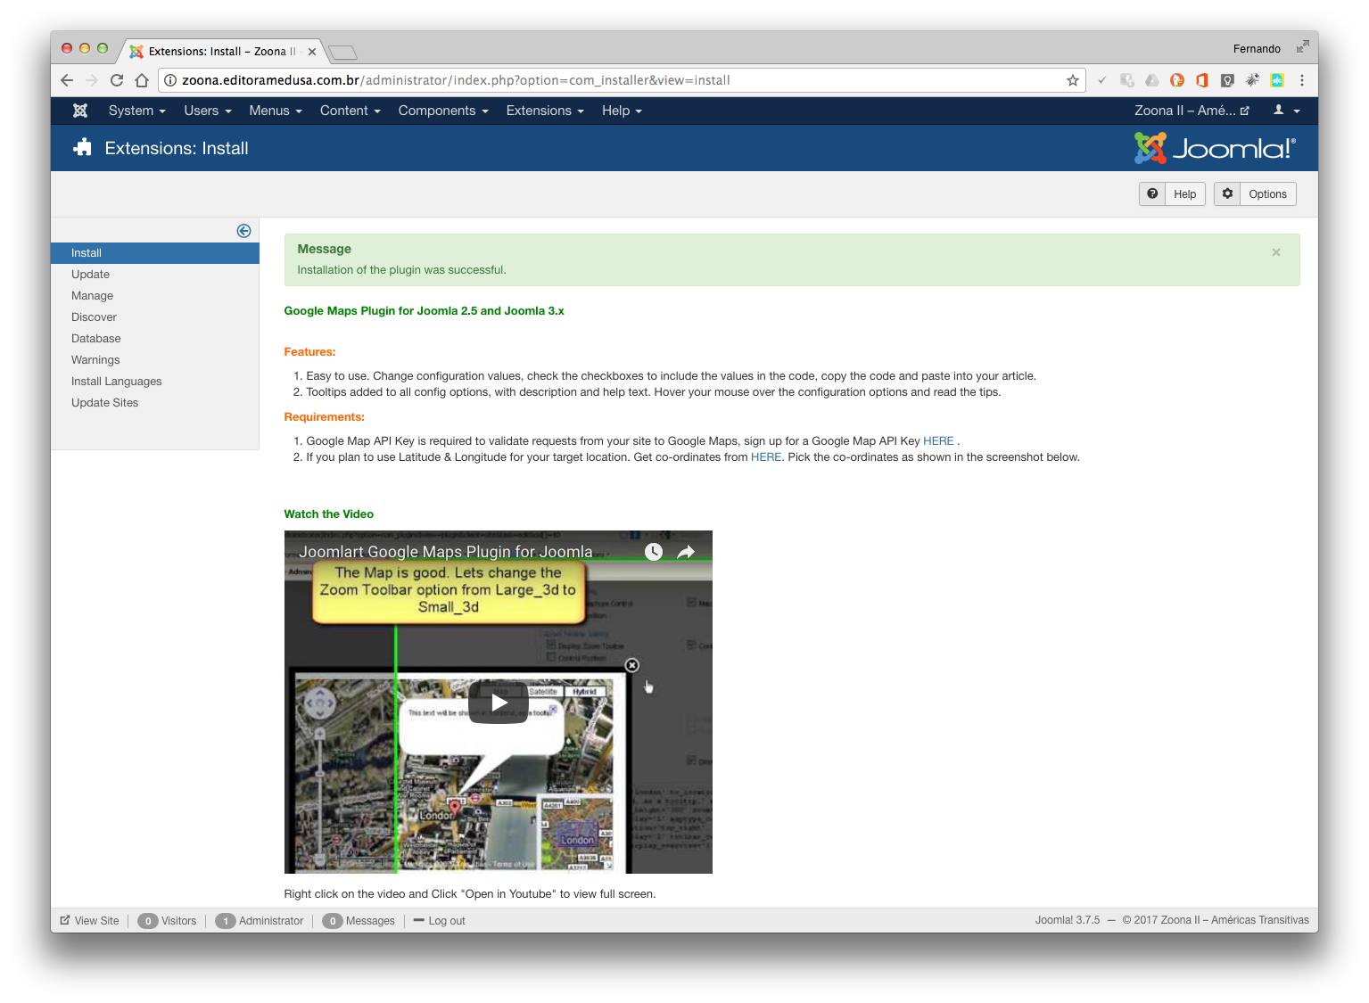
Task: Collapse the sidebar with the arrow toggle
Action: (x=243, y=231)
